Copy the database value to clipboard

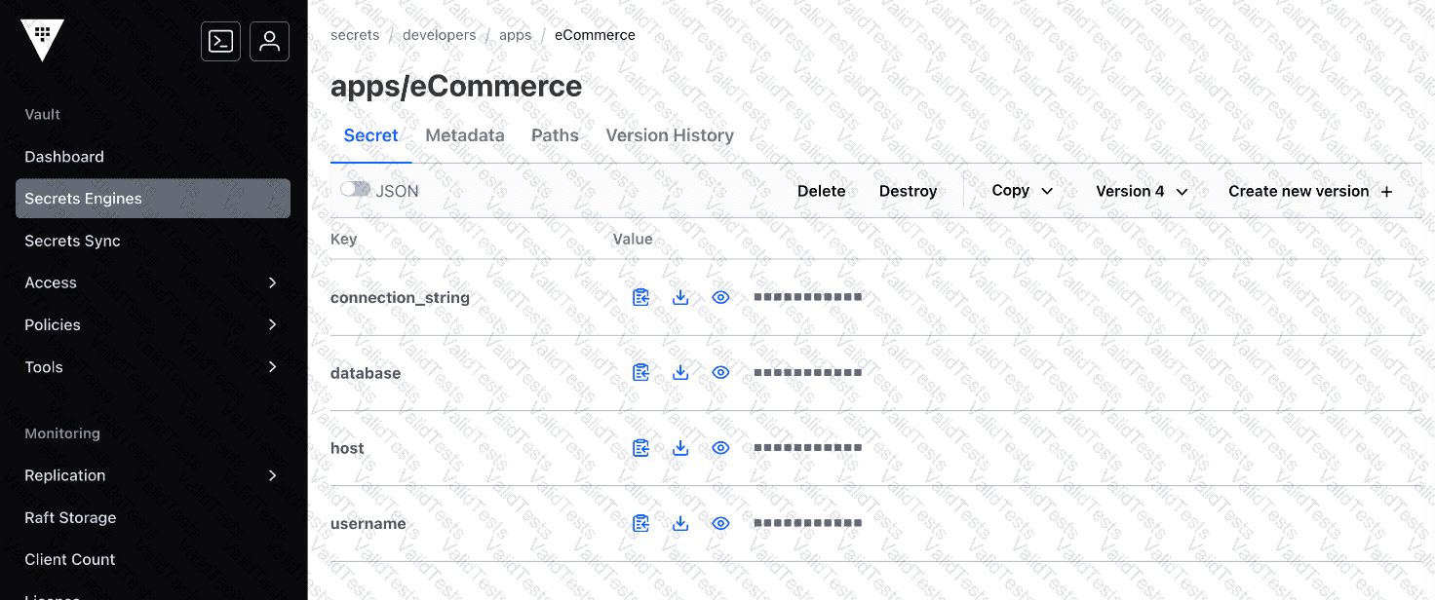[640, 372]
